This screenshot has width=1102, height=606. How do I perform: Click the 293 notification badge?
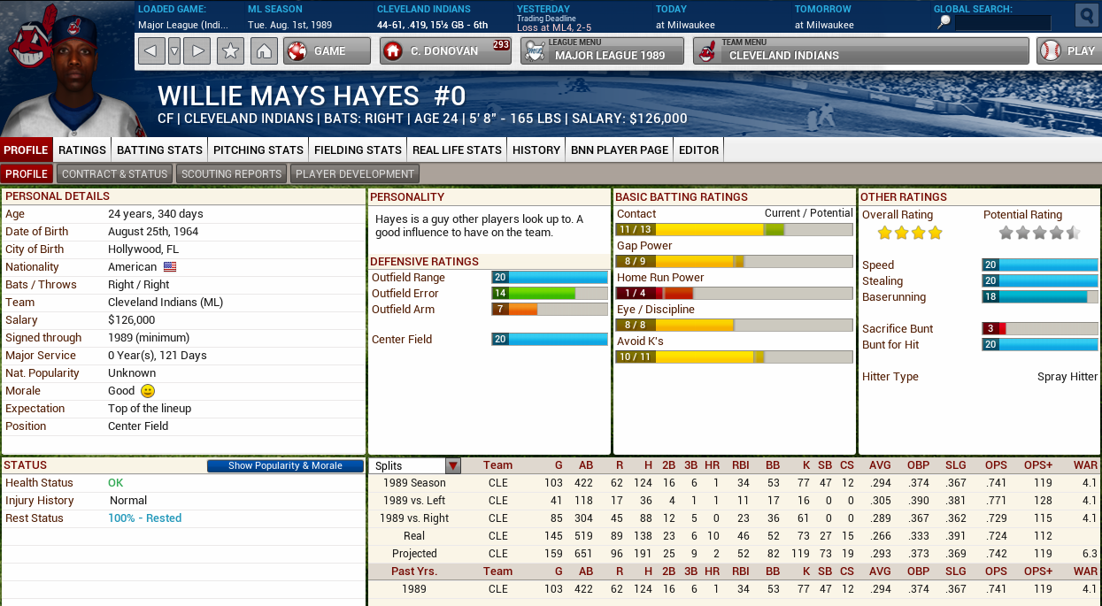click(x=501, y=44)
